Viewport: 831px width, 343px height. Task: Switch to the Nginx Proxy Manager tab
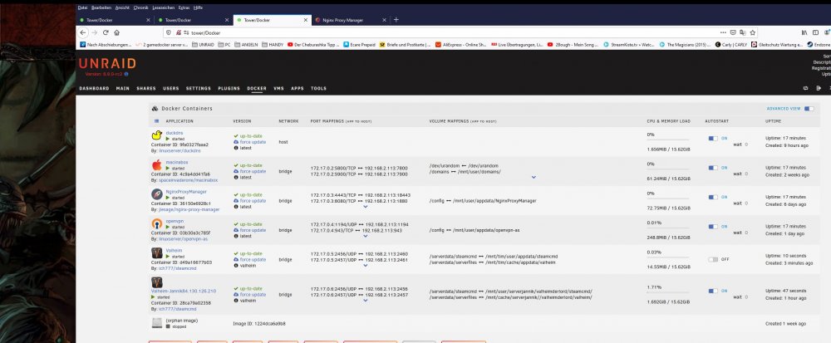pyautogui.click(x=349, y=20)
